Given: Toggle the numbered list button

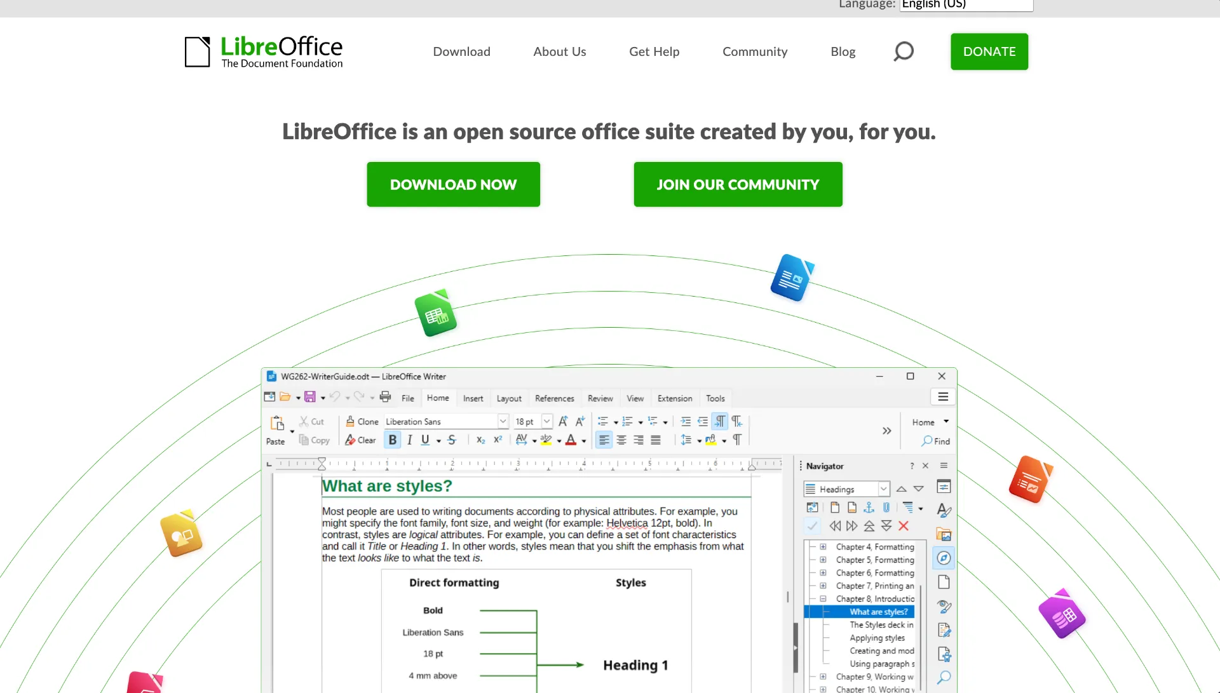Looking at the screenshot, I should click(627, 421).
